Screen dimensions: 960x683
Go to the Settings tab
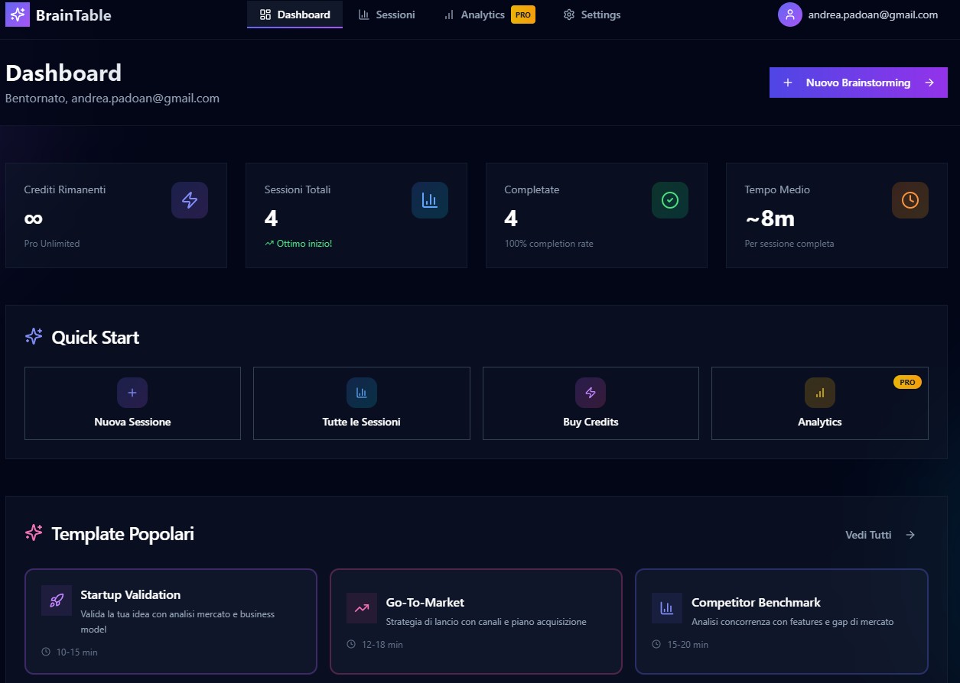point(592,15)
